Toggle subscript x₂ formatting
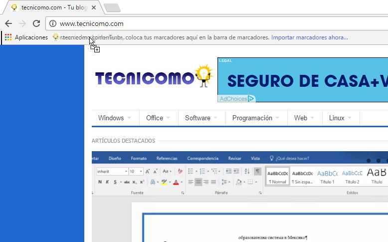Viewport: 388px width, 242px height. tap(134, 182)
